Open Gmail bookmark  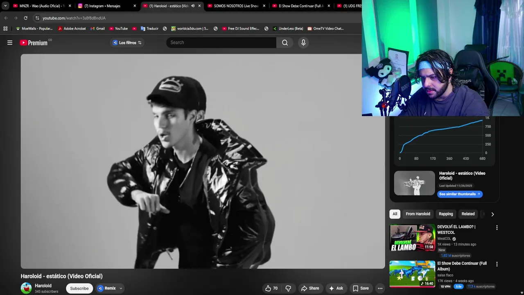point(97,29)
